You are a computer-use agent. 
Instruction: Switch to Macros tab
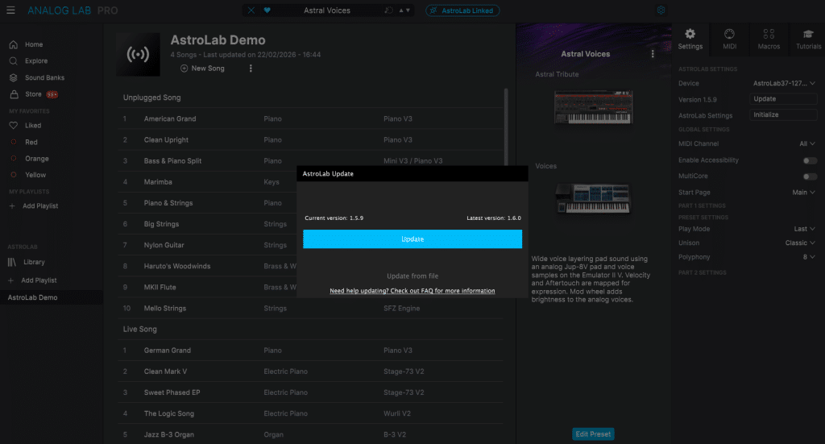click(769, 39)
